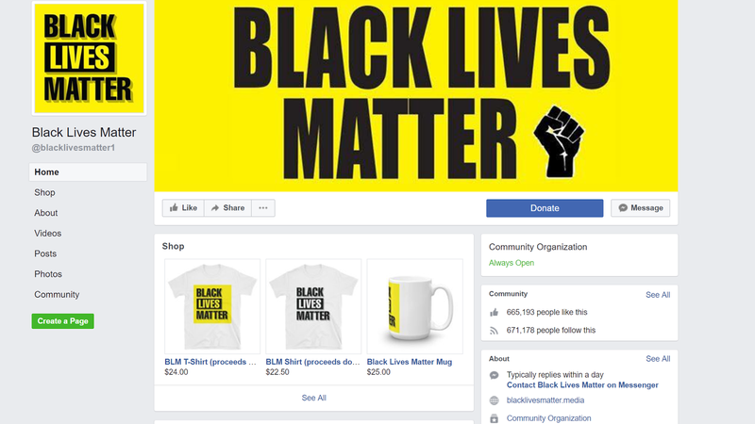Screen dimensions: 755x424
Task: Visit the blacklivesmatter.media website link
Action: click(545, 400)
